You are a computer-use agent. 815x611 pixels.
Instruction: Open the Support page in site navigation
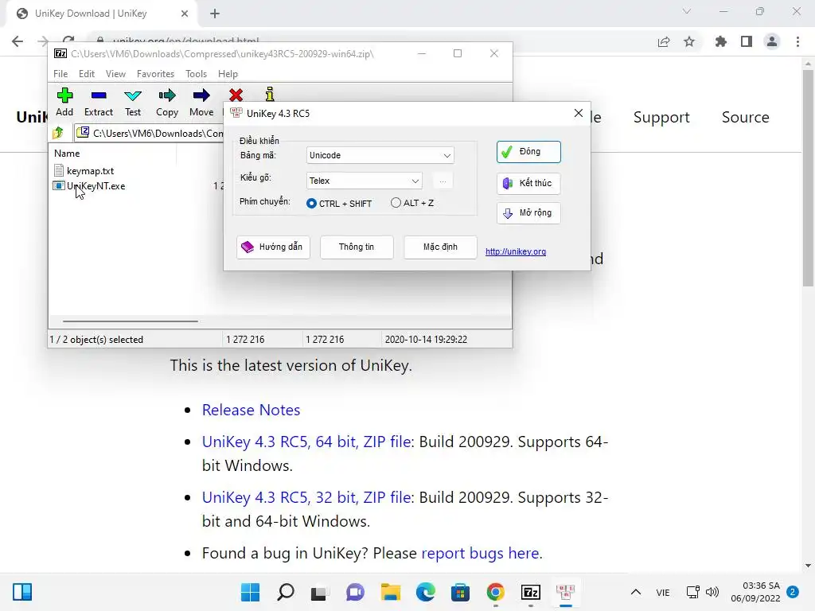click(x=661, y=118)
